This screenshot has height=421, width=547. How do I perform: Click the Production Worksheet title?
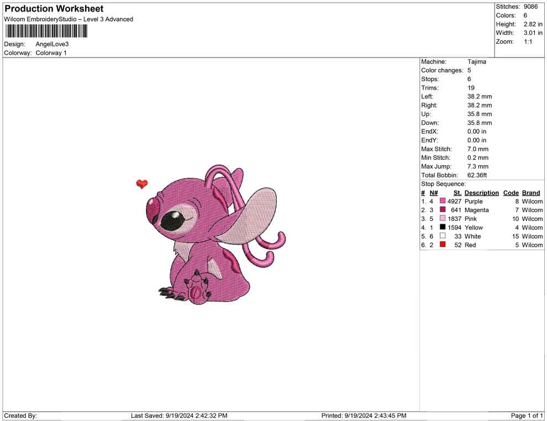[54, 9]
